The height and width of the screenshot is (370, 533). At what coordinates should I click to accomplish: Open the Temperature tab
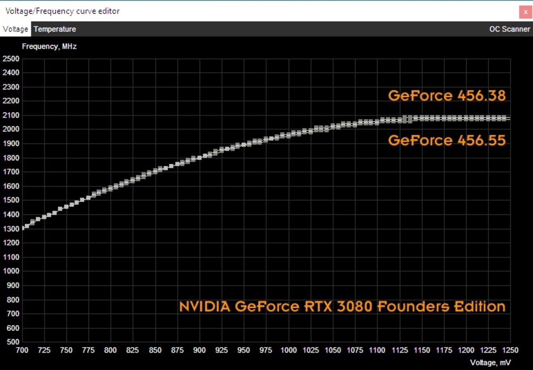tap(55, 29)
